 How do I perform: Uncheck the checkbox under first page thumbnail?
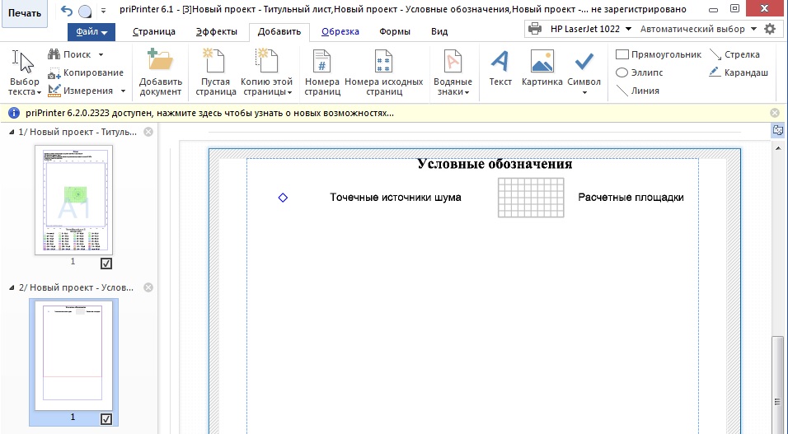point(106,264)
